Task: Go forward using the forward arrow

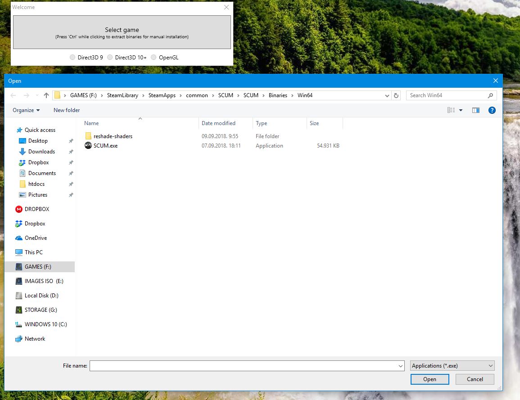Action: coord(26,95)
